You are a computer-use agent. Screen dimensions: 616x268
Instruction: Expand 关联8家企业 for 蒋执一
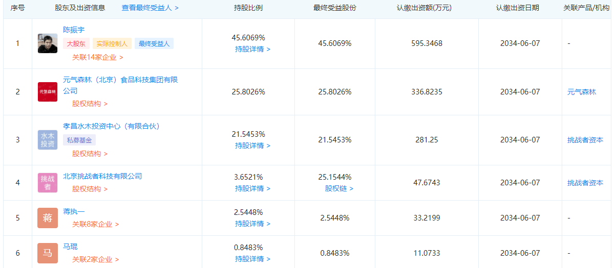[x=96, y=224]
